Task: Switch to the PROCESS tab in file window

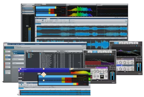Action: [x=22, y=44]
